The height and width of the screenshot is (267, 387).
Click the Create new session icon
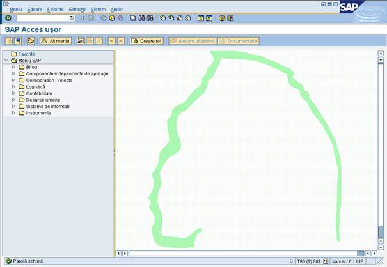(x=200, y=19)
